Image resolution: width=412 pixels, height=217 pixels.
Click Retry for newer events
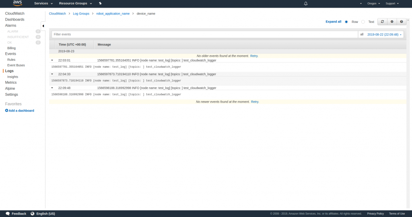[255, 101]
